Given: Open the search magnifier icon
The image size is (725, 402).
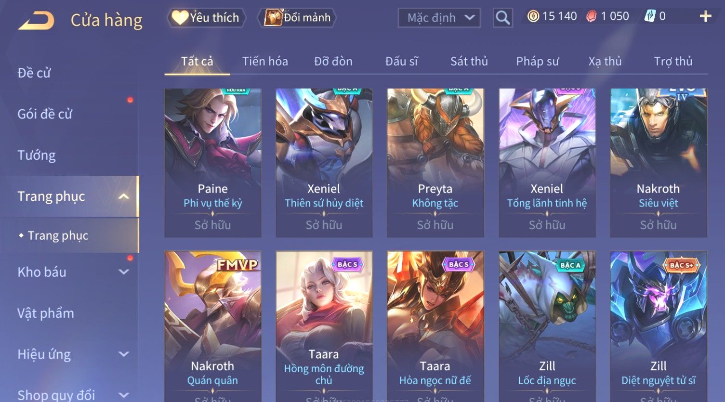Looking at the screenshot, I should pos(502,18).
